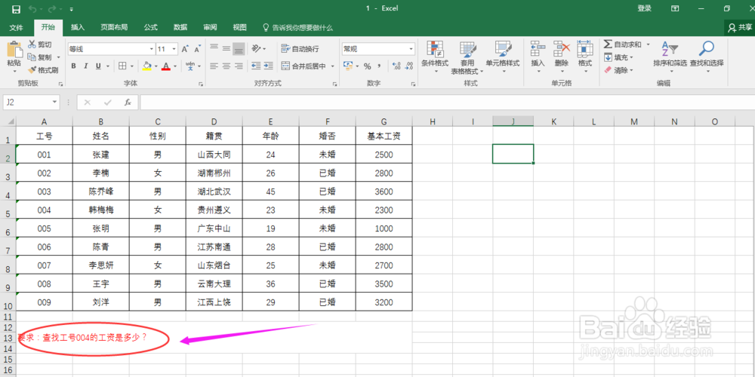Click AutoSum (自动求和) button
Viewport: 755px width, 377px height.
623,44
